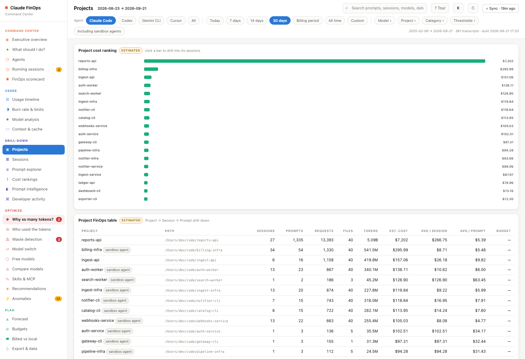Open the Project filter dropdown
The width and height of the screenshot is (525, 359).
tap(408, 21)
